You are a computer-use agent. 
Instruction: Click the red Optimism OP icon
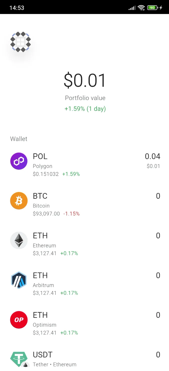19,319
